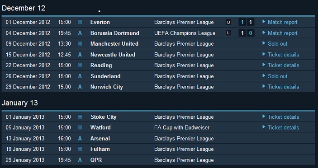View ticket details for Newcastle United match

(283, 55)
